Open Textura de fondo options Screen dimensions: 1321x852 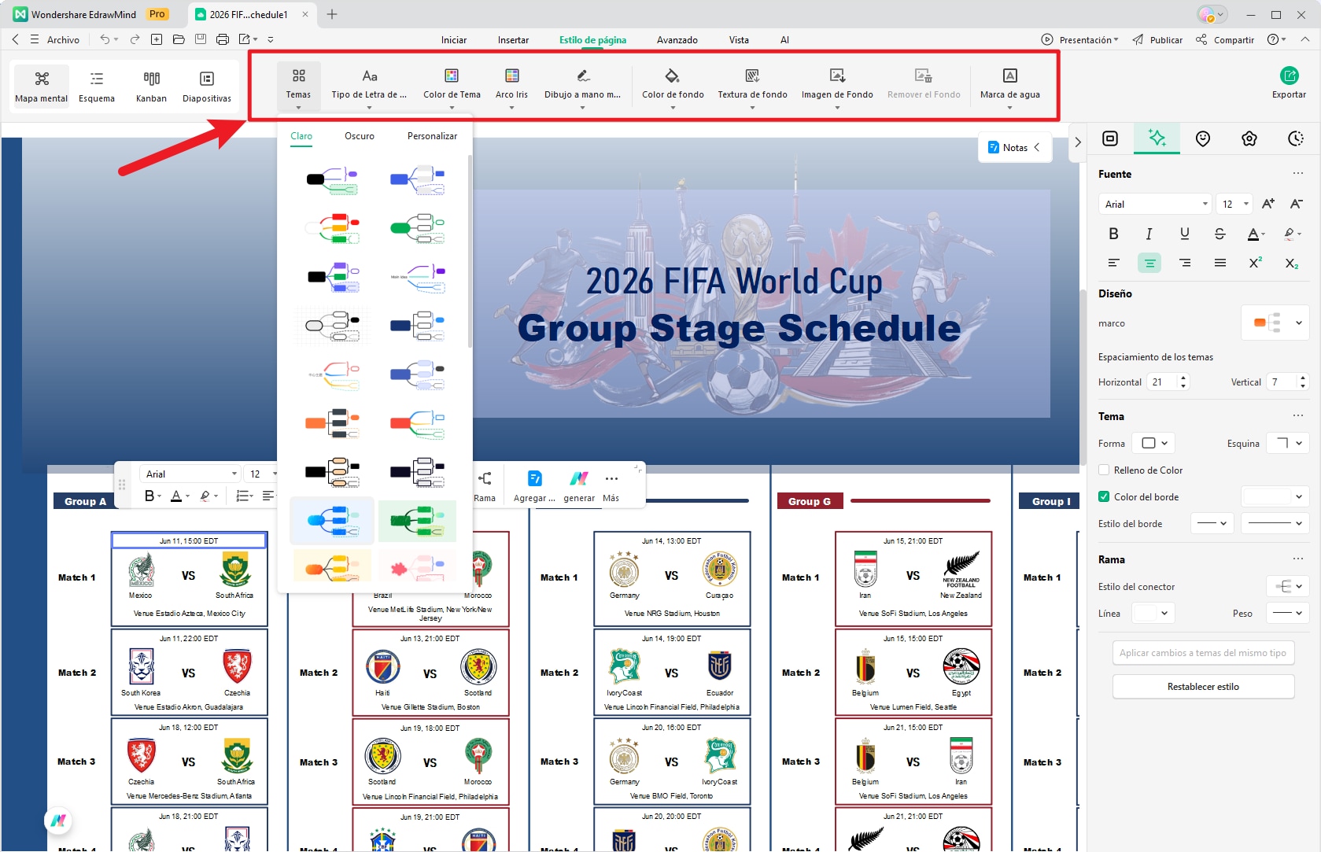click(x=752, y=84)
